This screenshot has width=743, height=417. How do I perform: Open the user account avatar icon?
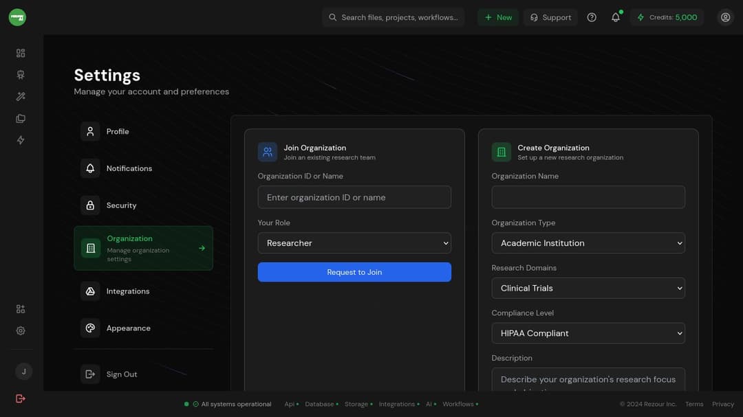[x=725, y=17]
